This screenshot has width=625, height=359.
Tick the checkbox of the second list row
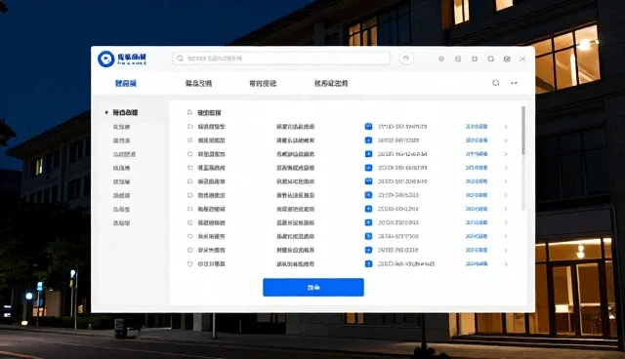click(x=189, y=140)
